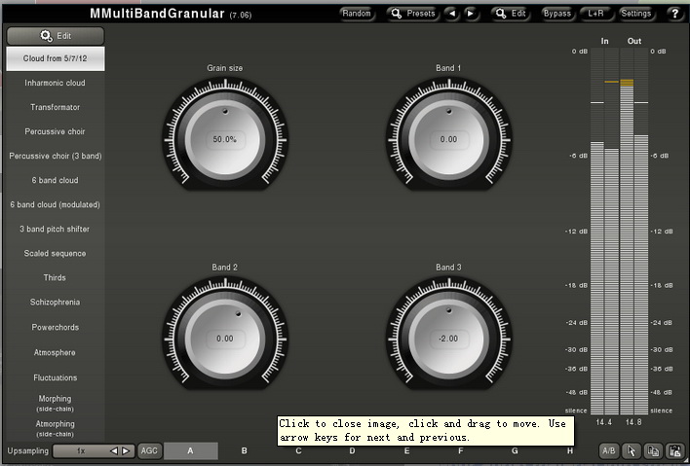Toggle the AGC button
Viewport: 690px width, 466px height.
click(149, 450)
